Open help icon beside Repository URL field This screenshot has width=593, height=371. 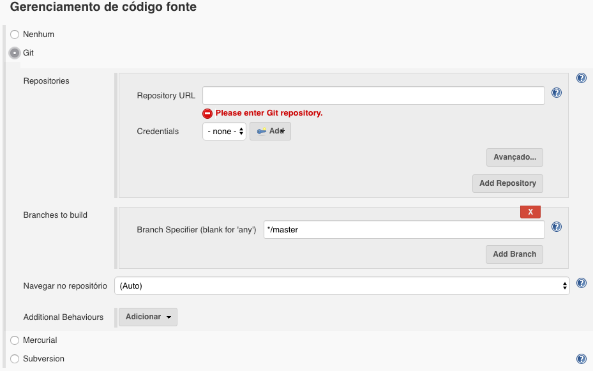click(x=557, y=93)
